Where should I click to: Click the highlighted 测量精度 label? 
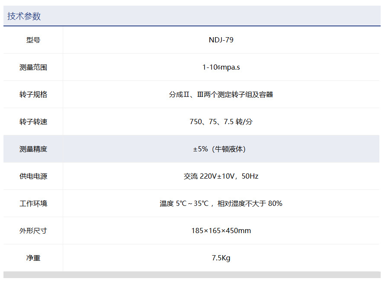pyautogui.click(x=33, y=149)
